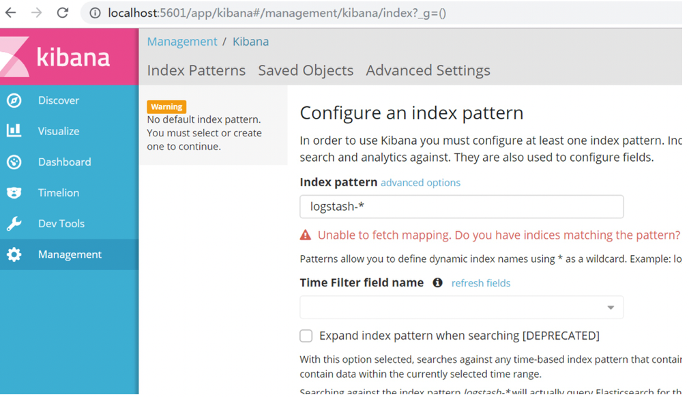The width and height of the screenshot is (689, 397).
Task: Click the red warning triangle icon
Action: (306, 235)
